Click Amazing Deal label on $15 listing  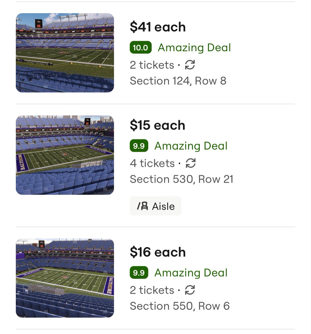pos(191,146)
